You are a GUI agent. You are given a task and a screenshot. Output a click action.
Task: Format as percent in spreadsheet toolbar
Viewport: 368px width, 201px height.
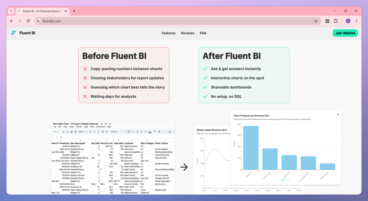[94, 132]
